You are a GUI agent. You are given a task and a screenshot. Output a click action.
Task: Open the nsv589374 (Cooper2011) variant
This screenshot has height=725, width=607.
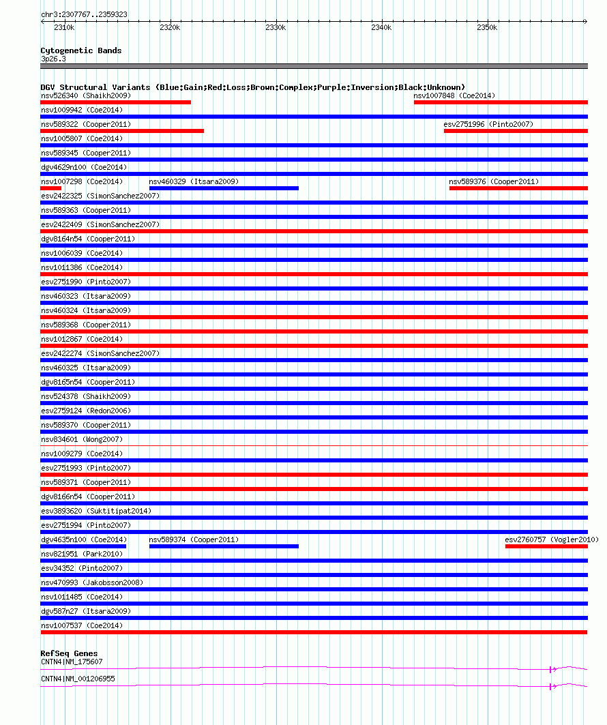(194, 540)
